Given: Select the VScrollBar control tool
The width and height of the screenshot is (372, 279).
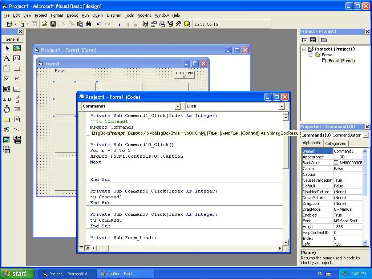Looking at the screenshot, I should [x=17, y=99].
